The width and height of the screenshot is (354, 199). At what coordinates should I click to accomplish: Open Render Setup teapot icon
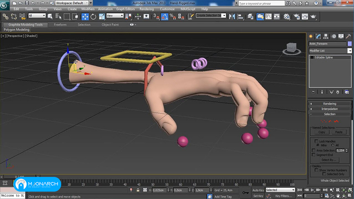(x=296, y=17)
